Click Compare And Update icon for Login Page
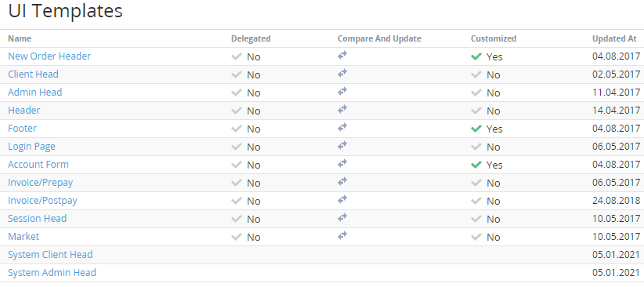This screenshot has height=287, width=644. (x=342, y=146)
